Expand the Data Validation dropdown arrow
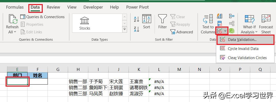 [x=225, y=31]
